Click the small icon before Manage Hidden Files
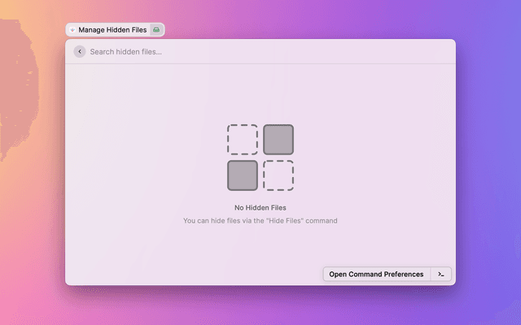Screen dimensions: 521x325 [72, 30]
